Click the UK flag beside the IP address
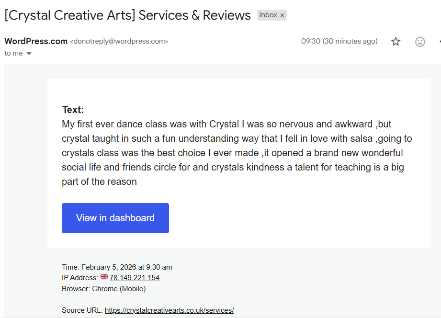The image size is (441, 318). click(104, 277)
